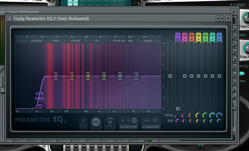
Task: Adjust the band 6 level slider handle
Action: pos(212,76)
